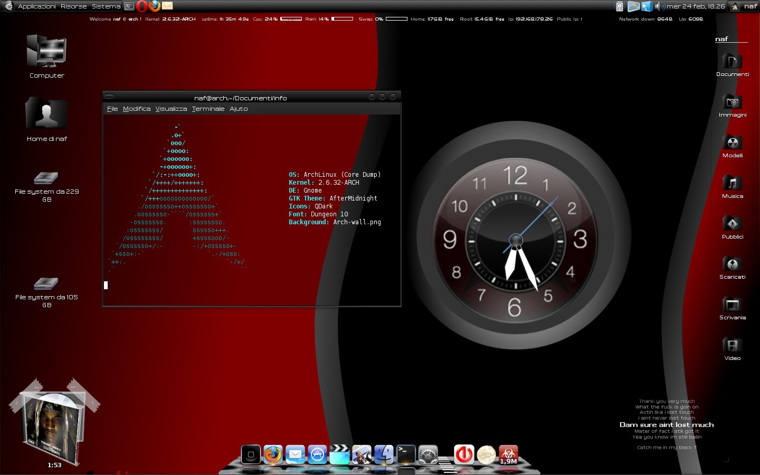The image size is (760, 475).
Task: Open the terminal File menu
Action: point(112,109)
